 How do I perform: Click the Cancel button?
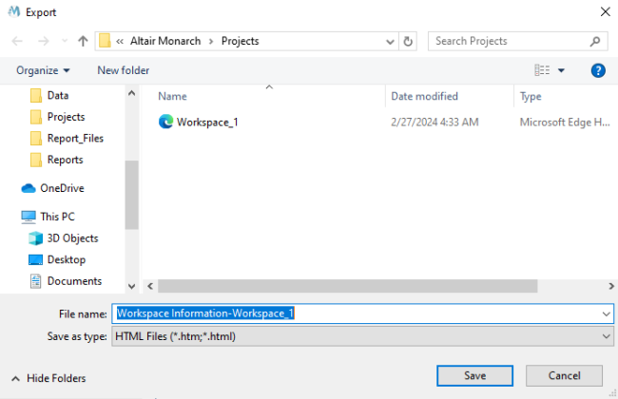(x=564, y=376)
